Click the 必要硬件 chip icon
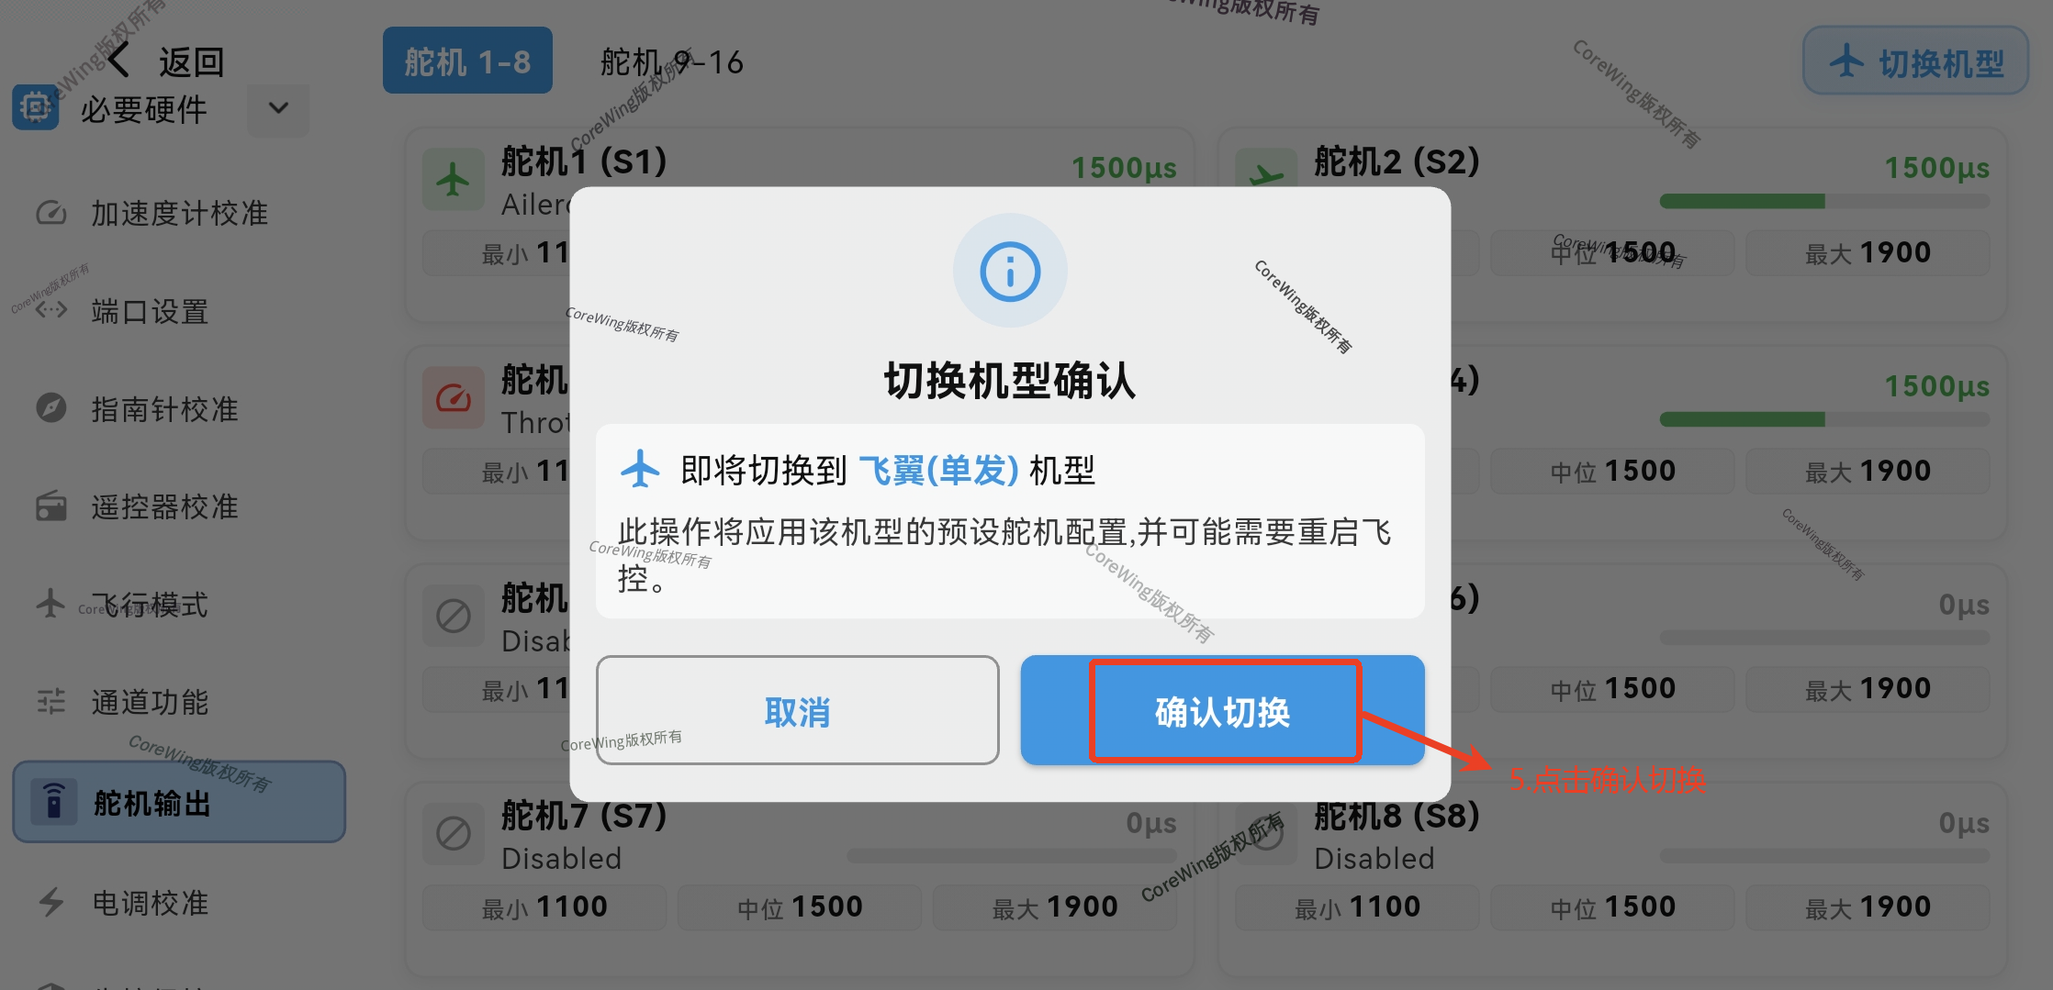 (x=36, y=108)
